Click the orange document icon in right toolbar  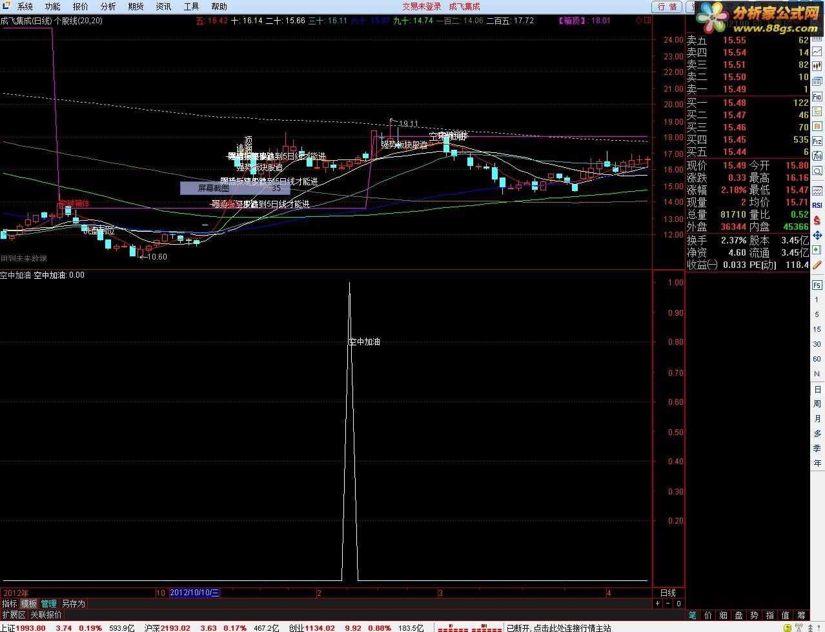817,125
